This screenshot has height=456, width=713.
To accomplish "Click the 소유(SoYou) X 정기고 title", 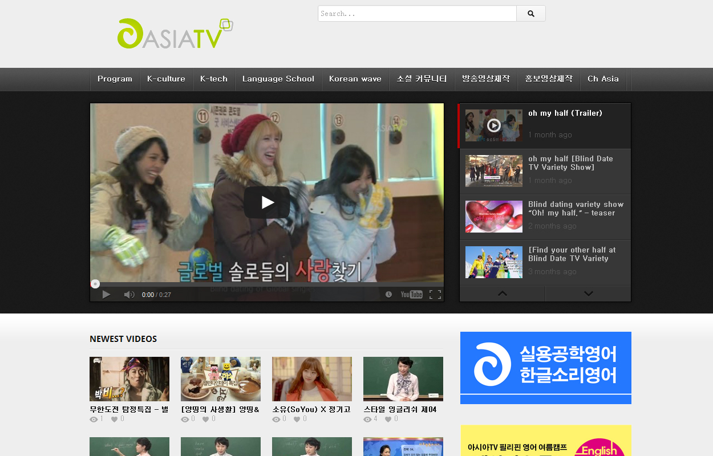I will pos(311,410).
